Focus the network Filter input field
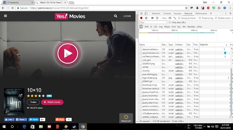 (x=153, y=22)
